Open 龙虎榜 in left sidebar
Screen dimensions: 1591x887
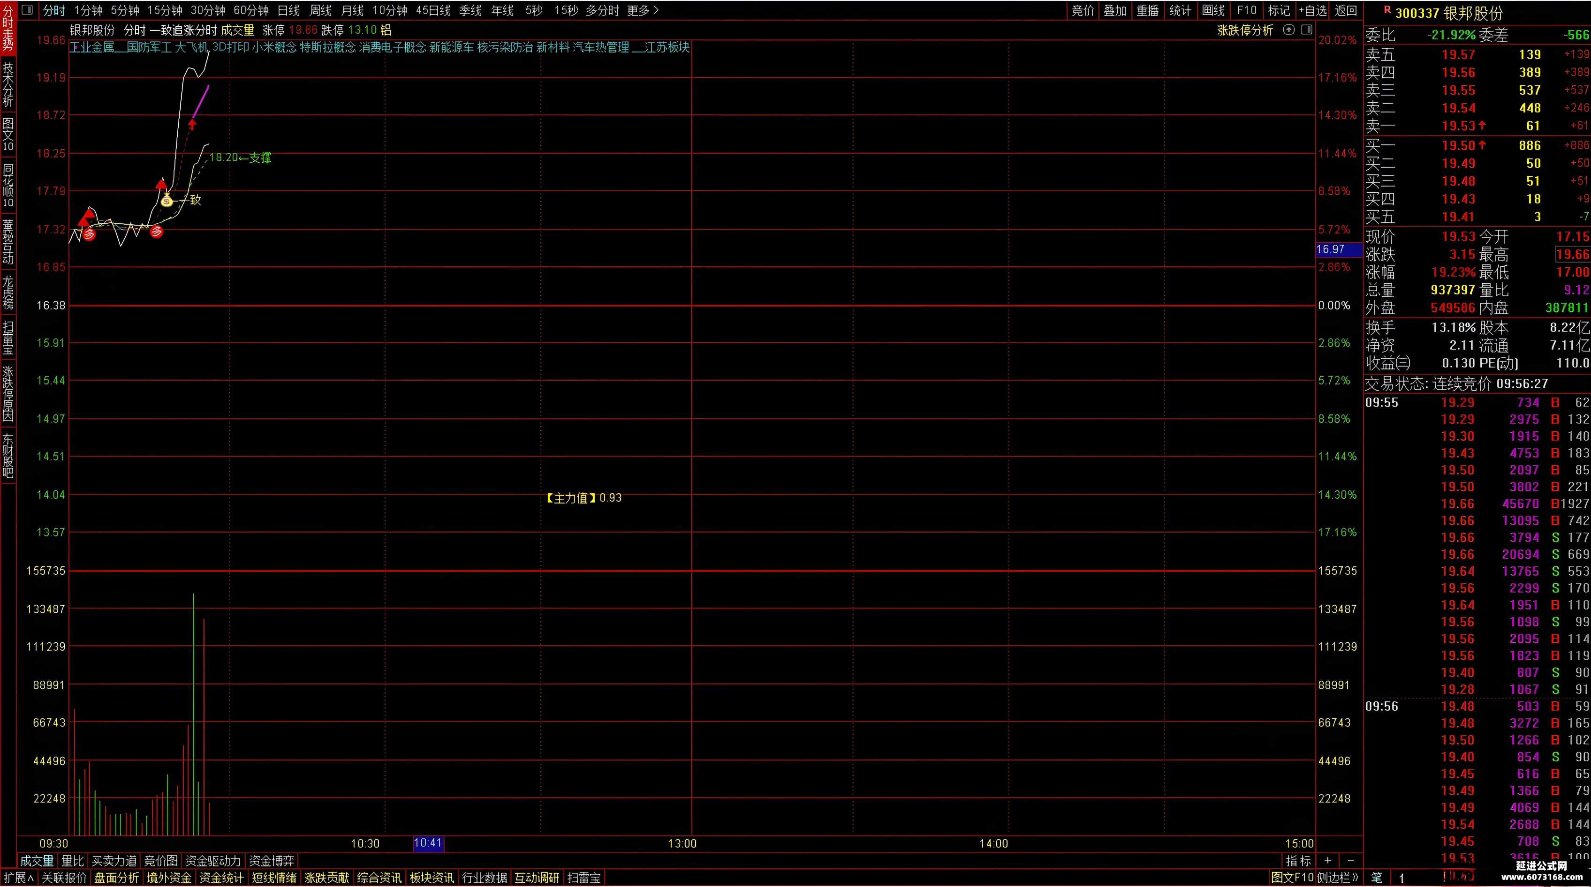[x=8, y=292]
